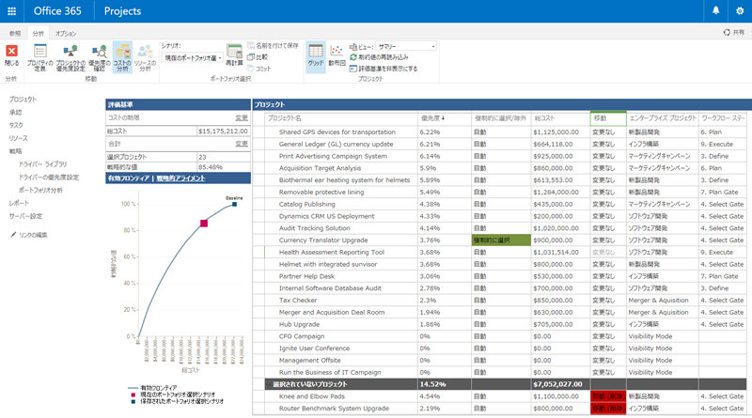Go to 戦略 in left navigation
Screen dimensions: 752x418
(x=15, y=151)
